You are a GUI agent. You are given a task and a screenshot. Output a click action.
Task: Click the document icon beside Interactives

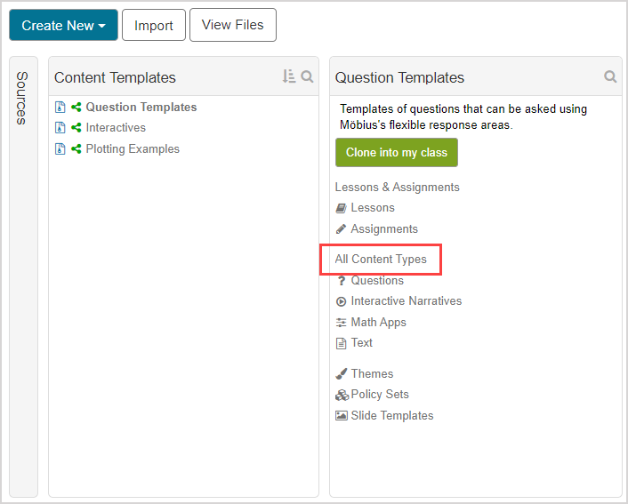click(60, 128)
